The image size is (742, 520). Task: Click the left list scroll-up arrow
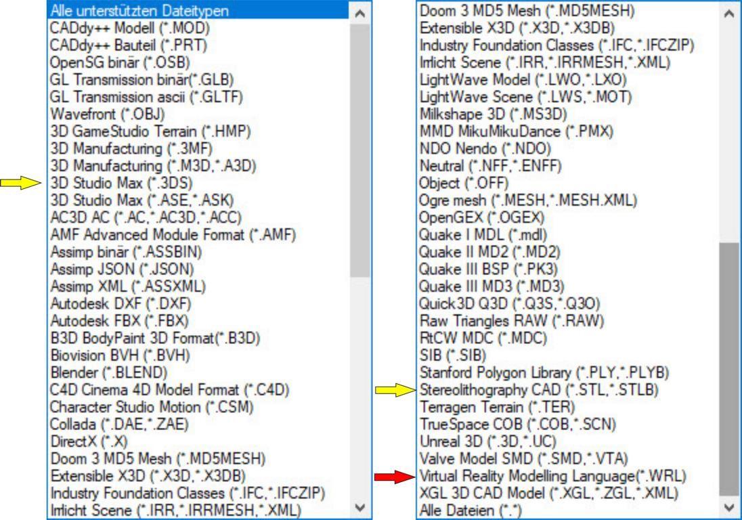360,13
